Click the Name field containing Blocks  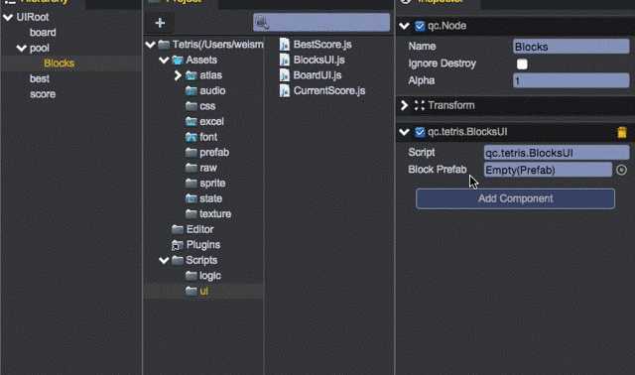coord(571,47)
